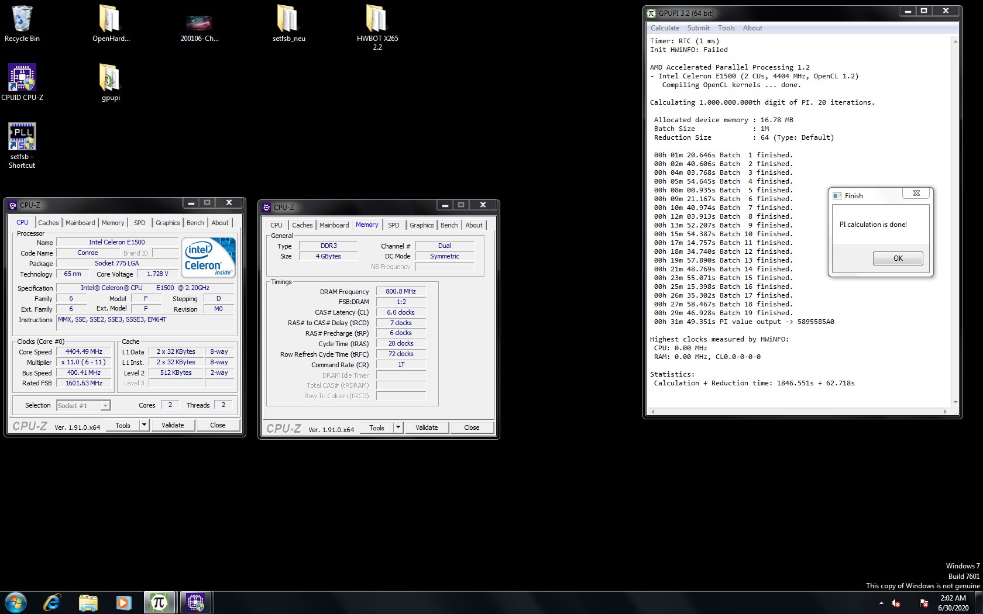Viewport: 983px width, 614px height.
Task: Switch to About tab in left CPU-Z
Action: tap(220, 223)
